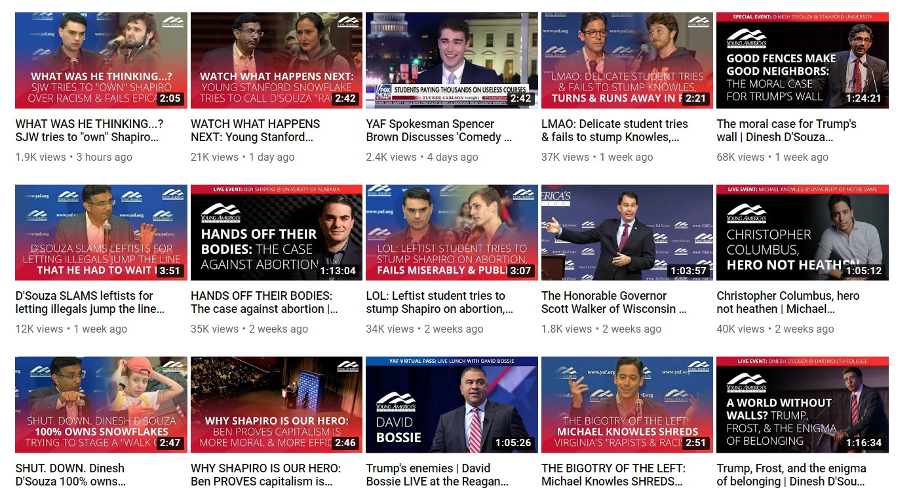Viewport: 913px width, 494px height.
Task: Open the Shut Down Dinesh D'Souza snowflakes thumbnail
Action: point(101,405)
